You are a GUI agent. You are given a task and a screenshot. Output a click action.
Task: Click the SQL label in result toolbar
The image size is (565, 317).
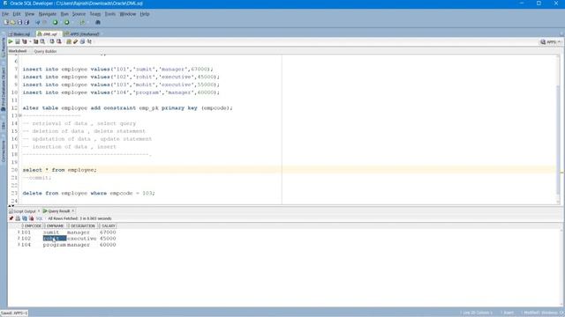[x=39, y=218]
